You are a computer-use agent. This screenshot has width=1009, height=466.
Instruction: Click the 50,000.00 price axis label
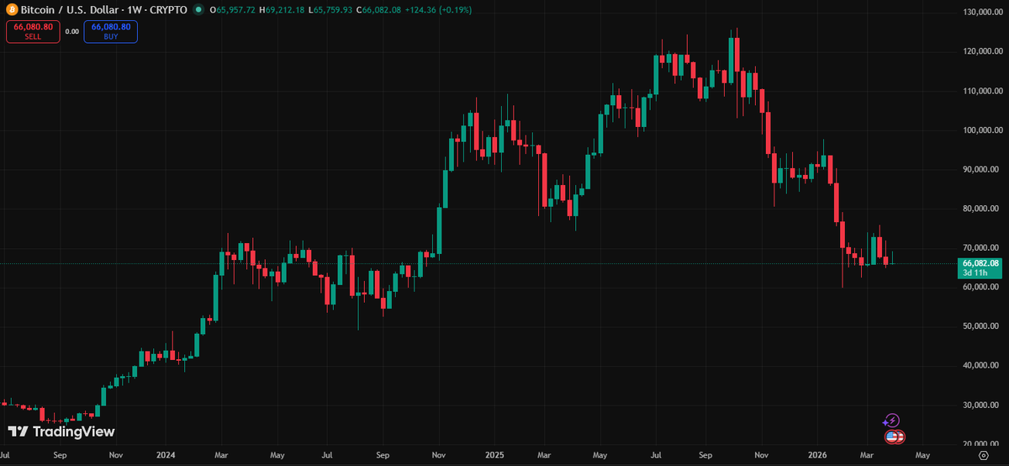[981, 326]
